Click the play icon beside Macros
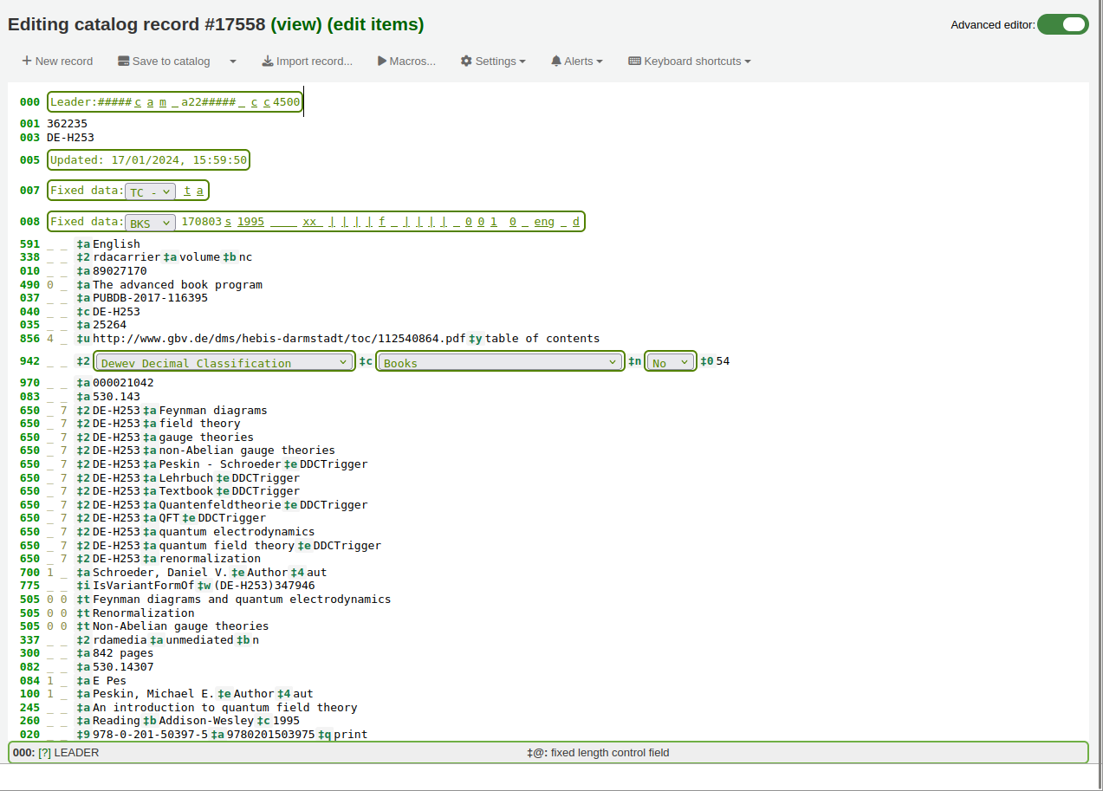 [382, 61]
